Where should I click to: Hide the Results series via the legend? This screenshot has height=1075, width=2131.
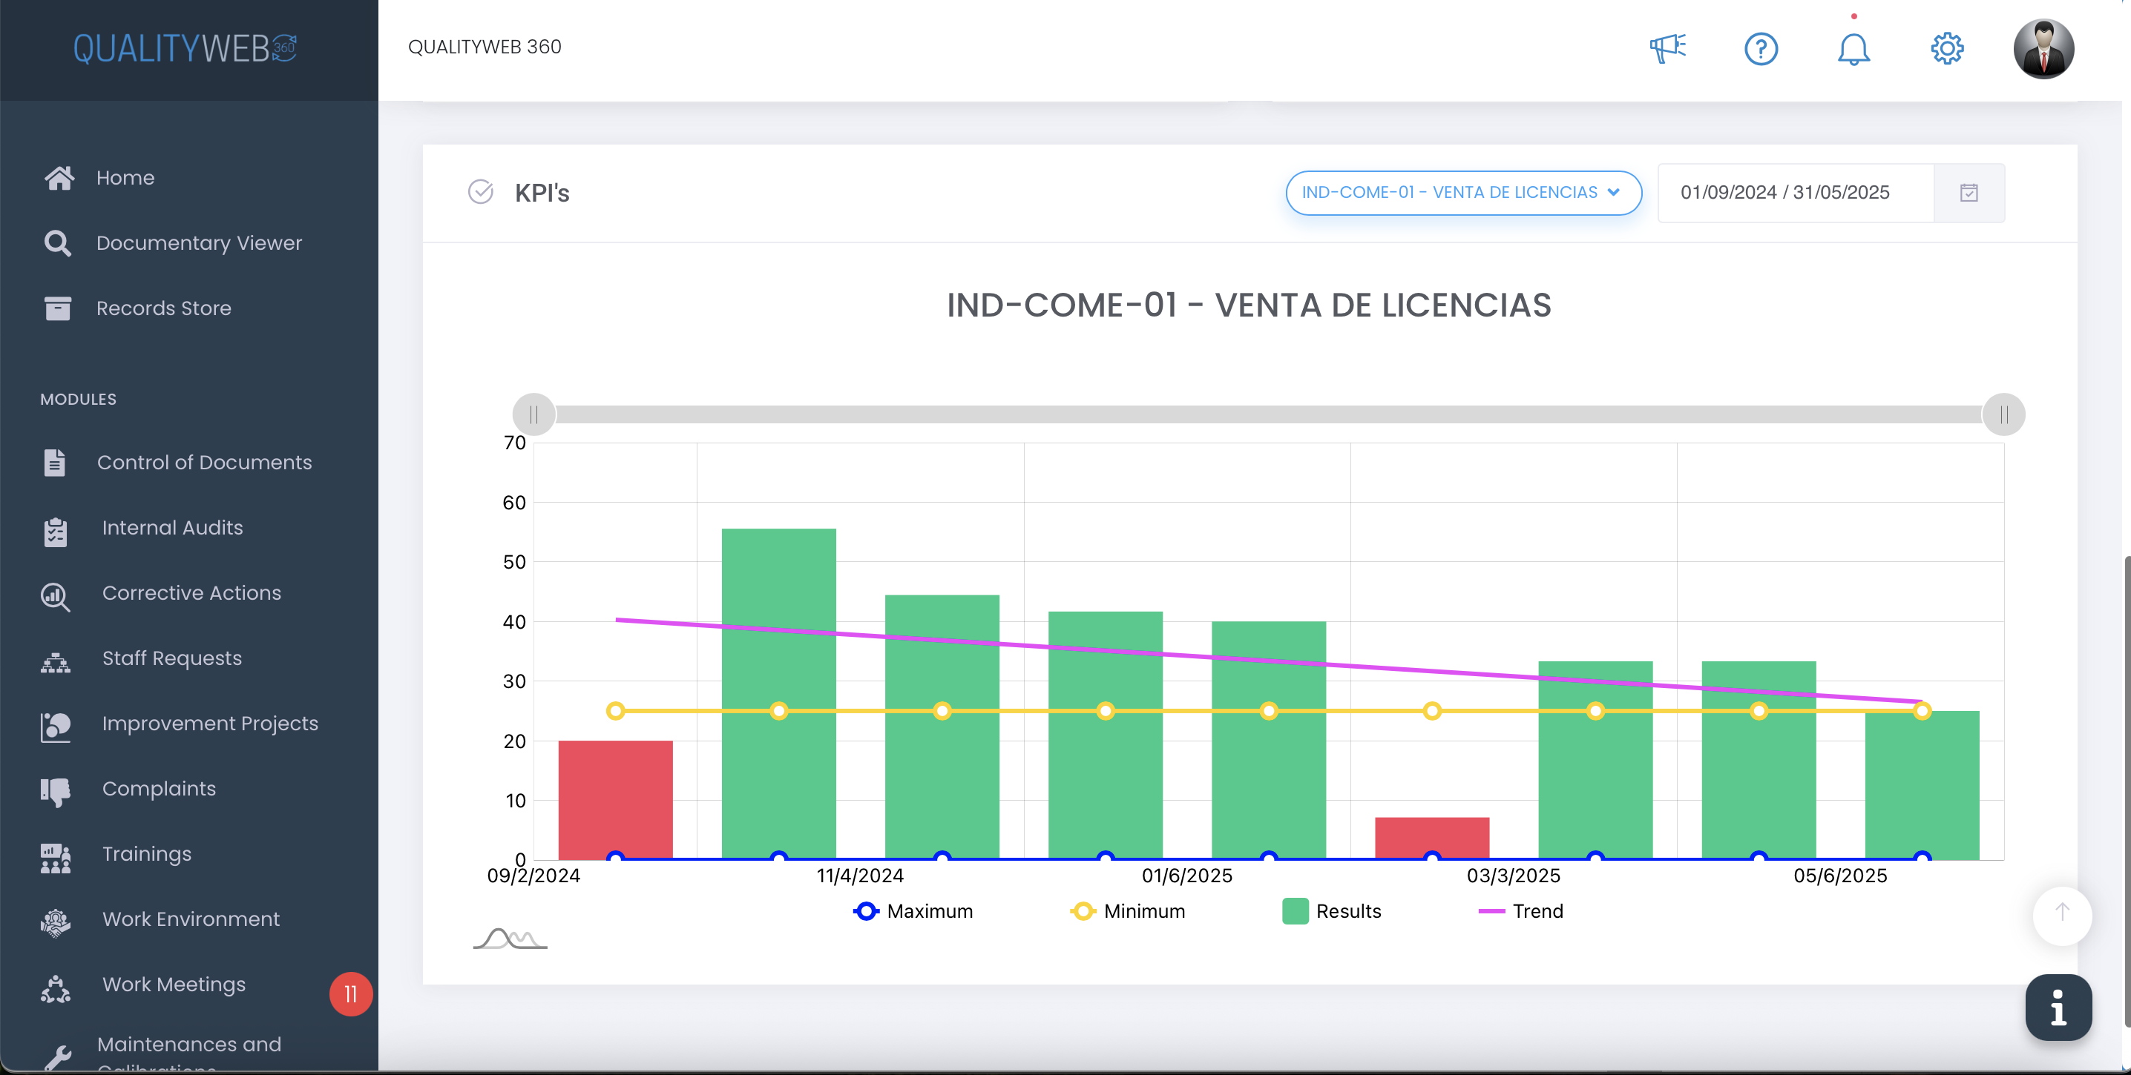tap(1331, 910)
